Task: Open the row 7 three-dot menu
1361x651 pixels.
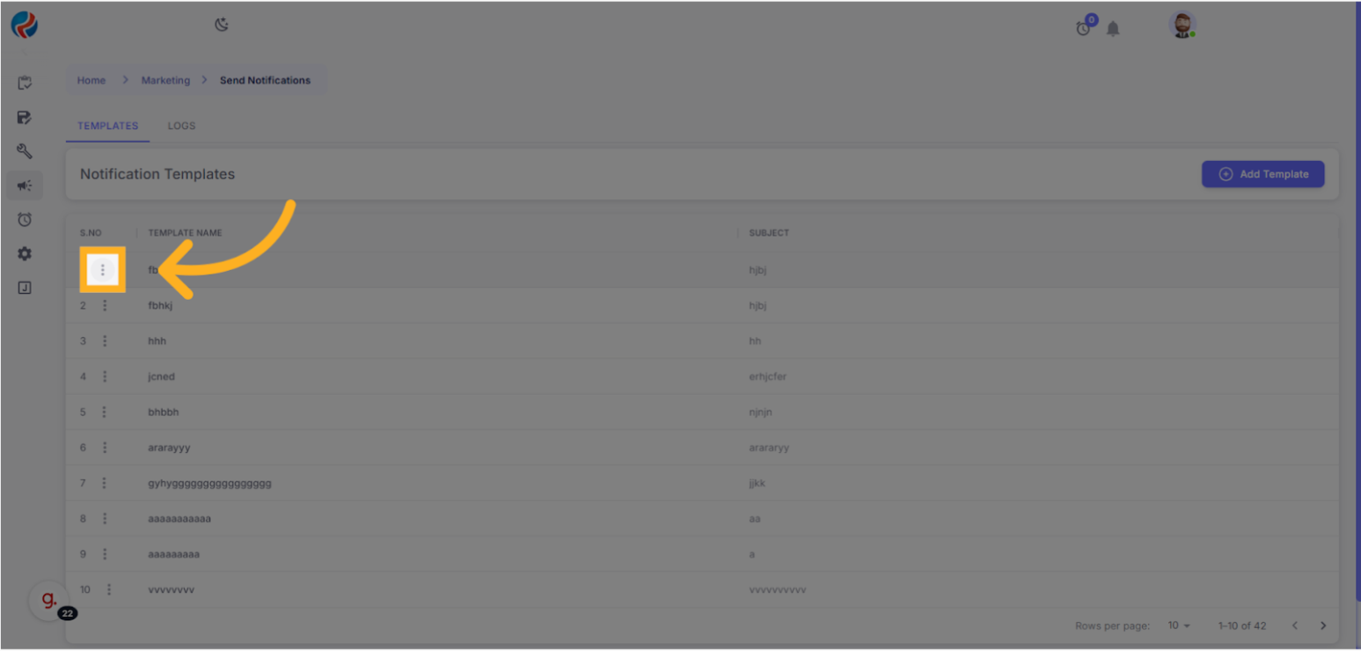Action: pos(105,483)
